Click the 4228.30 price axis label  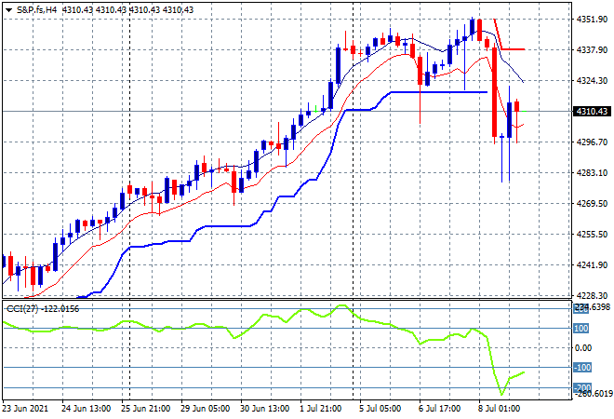click(x=592, y=295)
